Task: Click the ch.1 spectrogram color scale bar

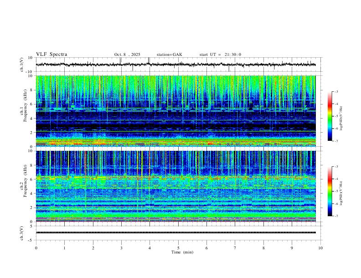Action: (330, 116)
